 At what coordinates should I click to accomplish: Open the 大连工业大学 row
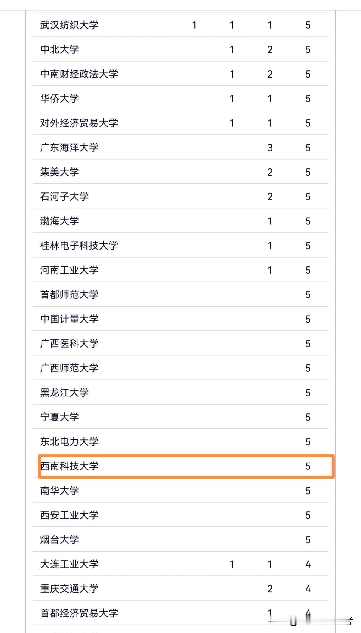click(x=180, y=564)
